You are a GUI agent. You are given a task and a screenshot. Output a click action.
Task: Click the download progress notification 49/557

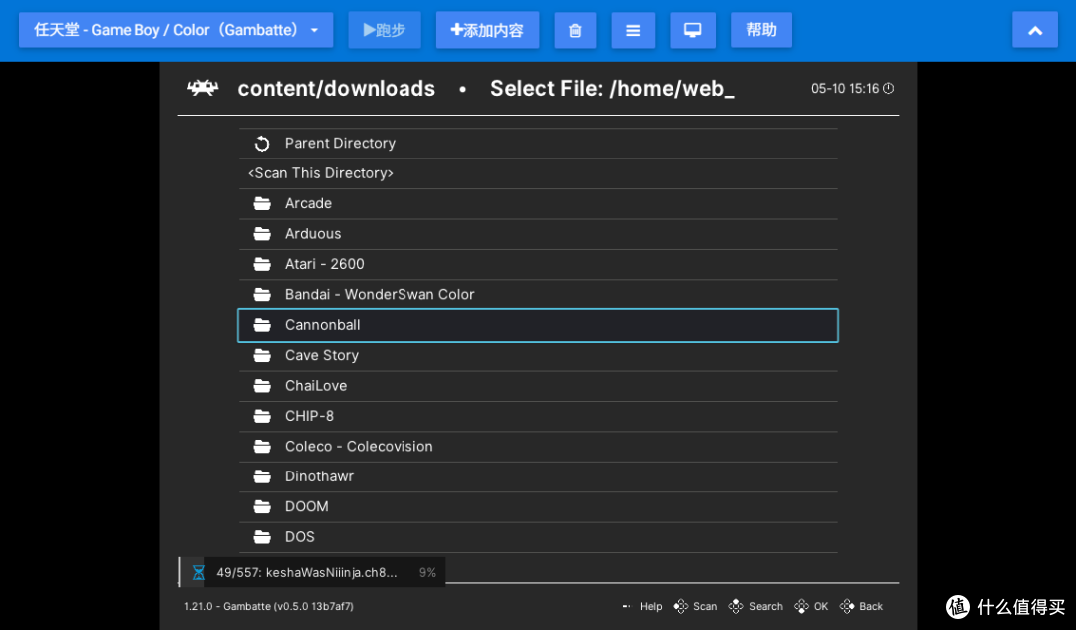(x=313, y=572)
